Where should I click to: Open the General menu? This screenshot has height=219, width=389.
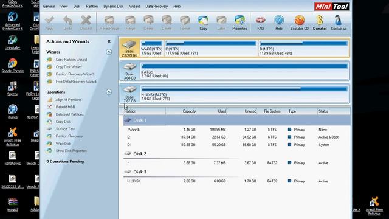click(49, 7)
